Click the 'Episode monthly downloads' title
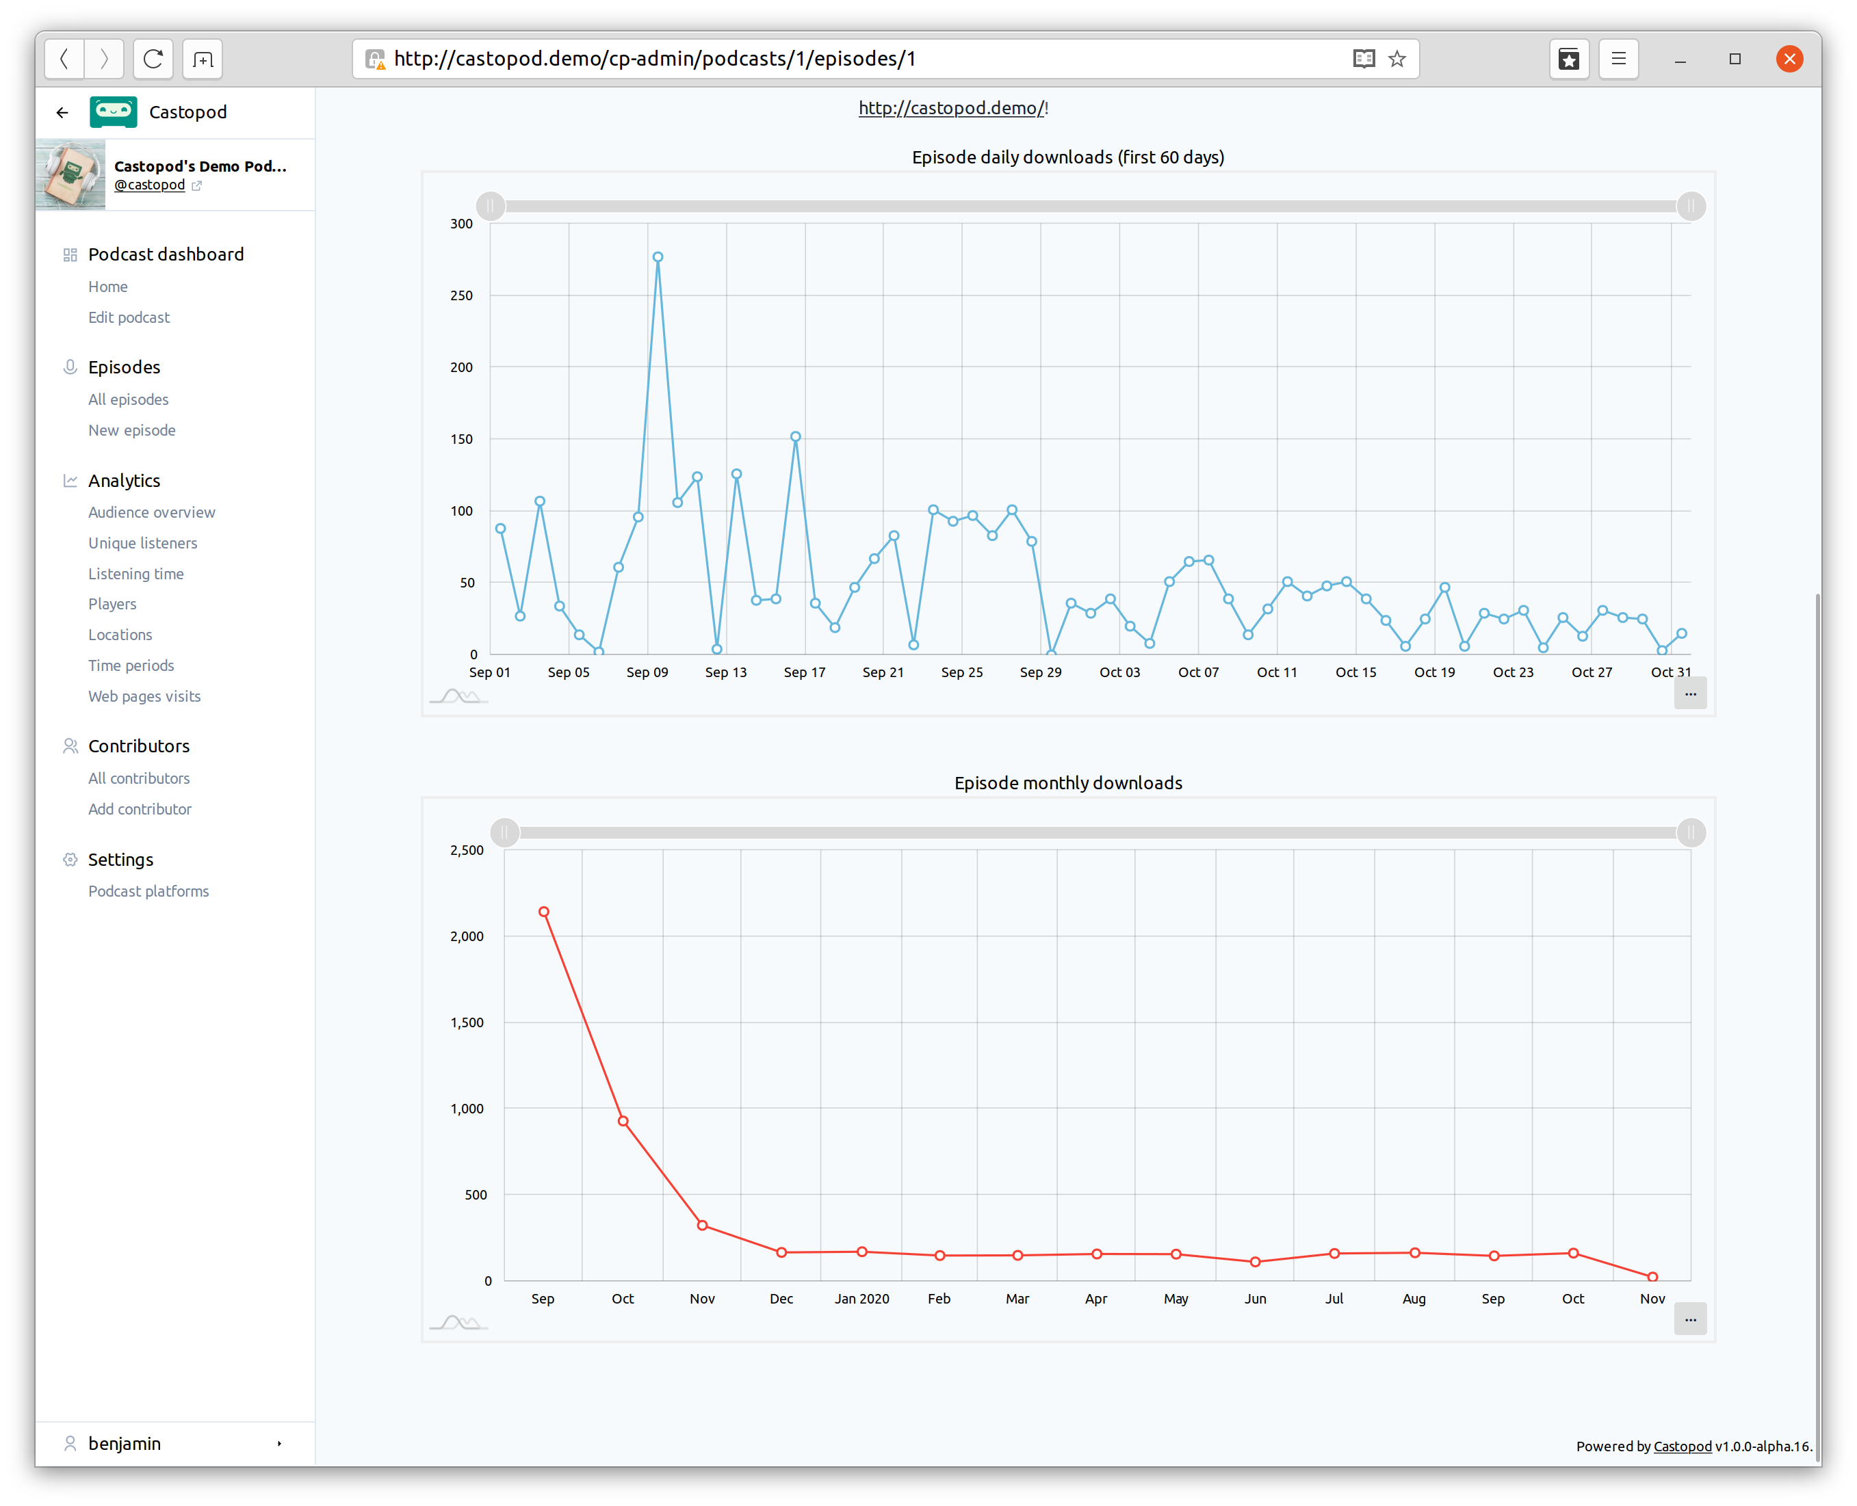Image resolution: width=1857 pixels, height=1506 pixels. 1067,783
